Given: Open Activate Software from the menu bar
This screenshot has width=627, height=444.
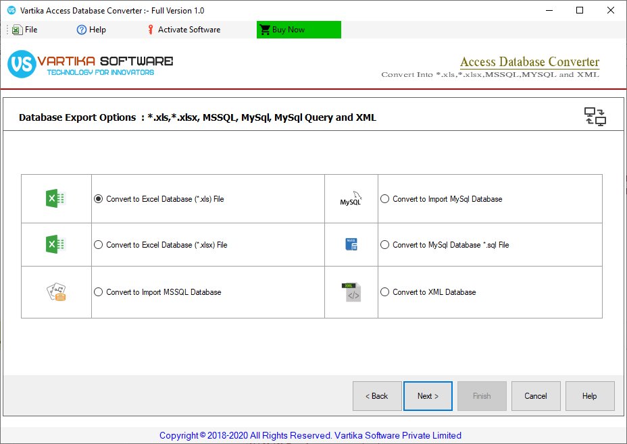Looking at the screenshot, I should pos(184,30).
